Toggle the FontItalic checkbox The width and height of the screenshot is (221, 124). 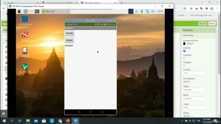click(184, 65)
